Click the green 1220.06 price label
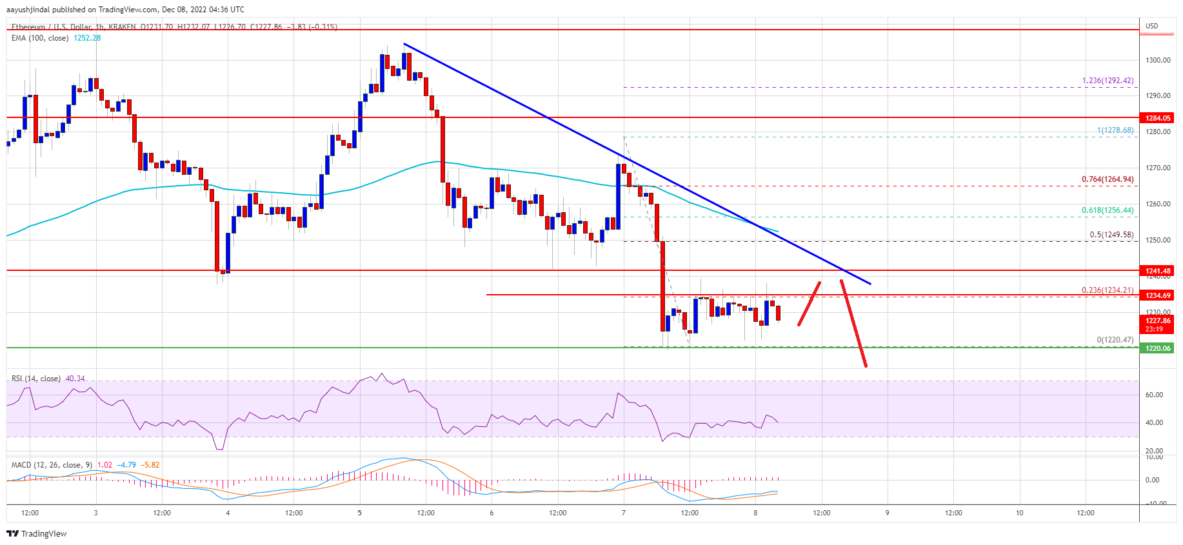Screen dimensions: 1183x545 point(1158,348)
